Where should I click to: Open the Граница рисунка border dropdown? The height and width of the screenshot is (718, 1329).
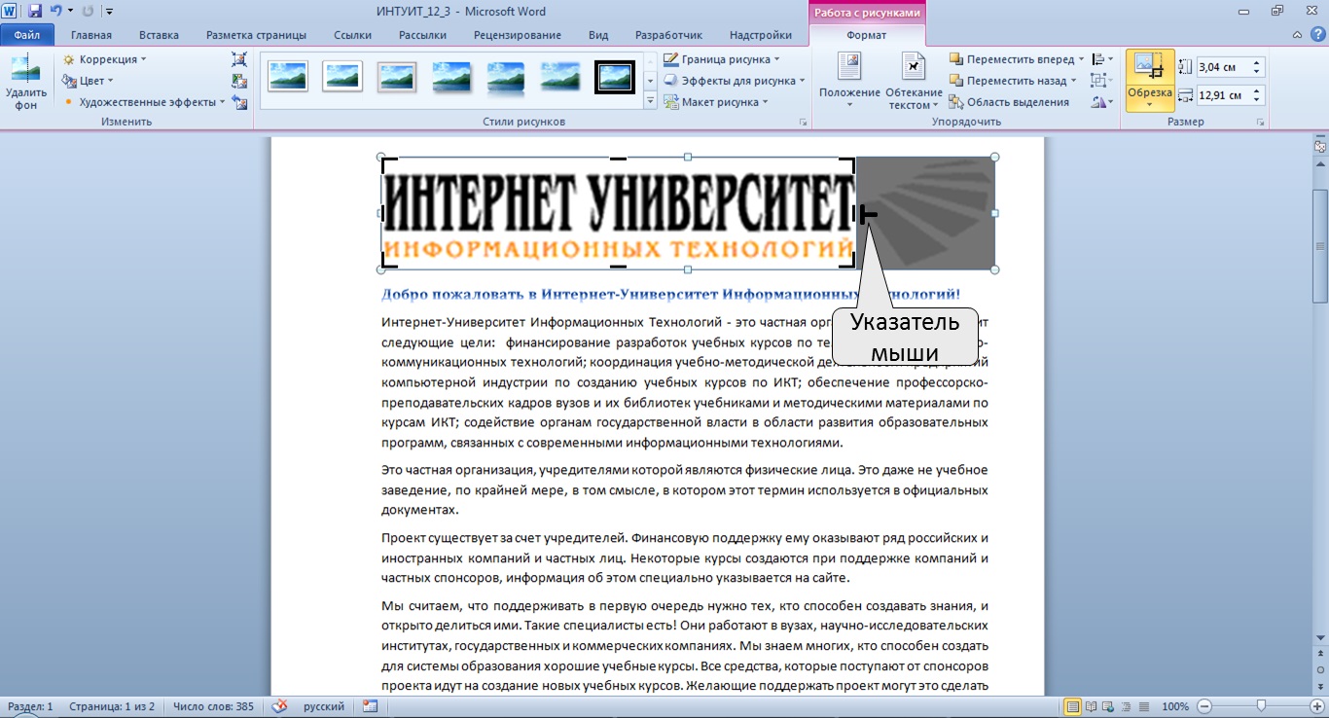[x=722, y=59]
